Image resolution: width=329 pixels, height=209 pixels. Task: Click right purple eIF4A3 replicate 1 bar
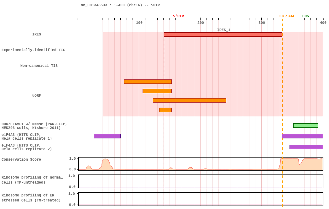[x=302, y=136]
